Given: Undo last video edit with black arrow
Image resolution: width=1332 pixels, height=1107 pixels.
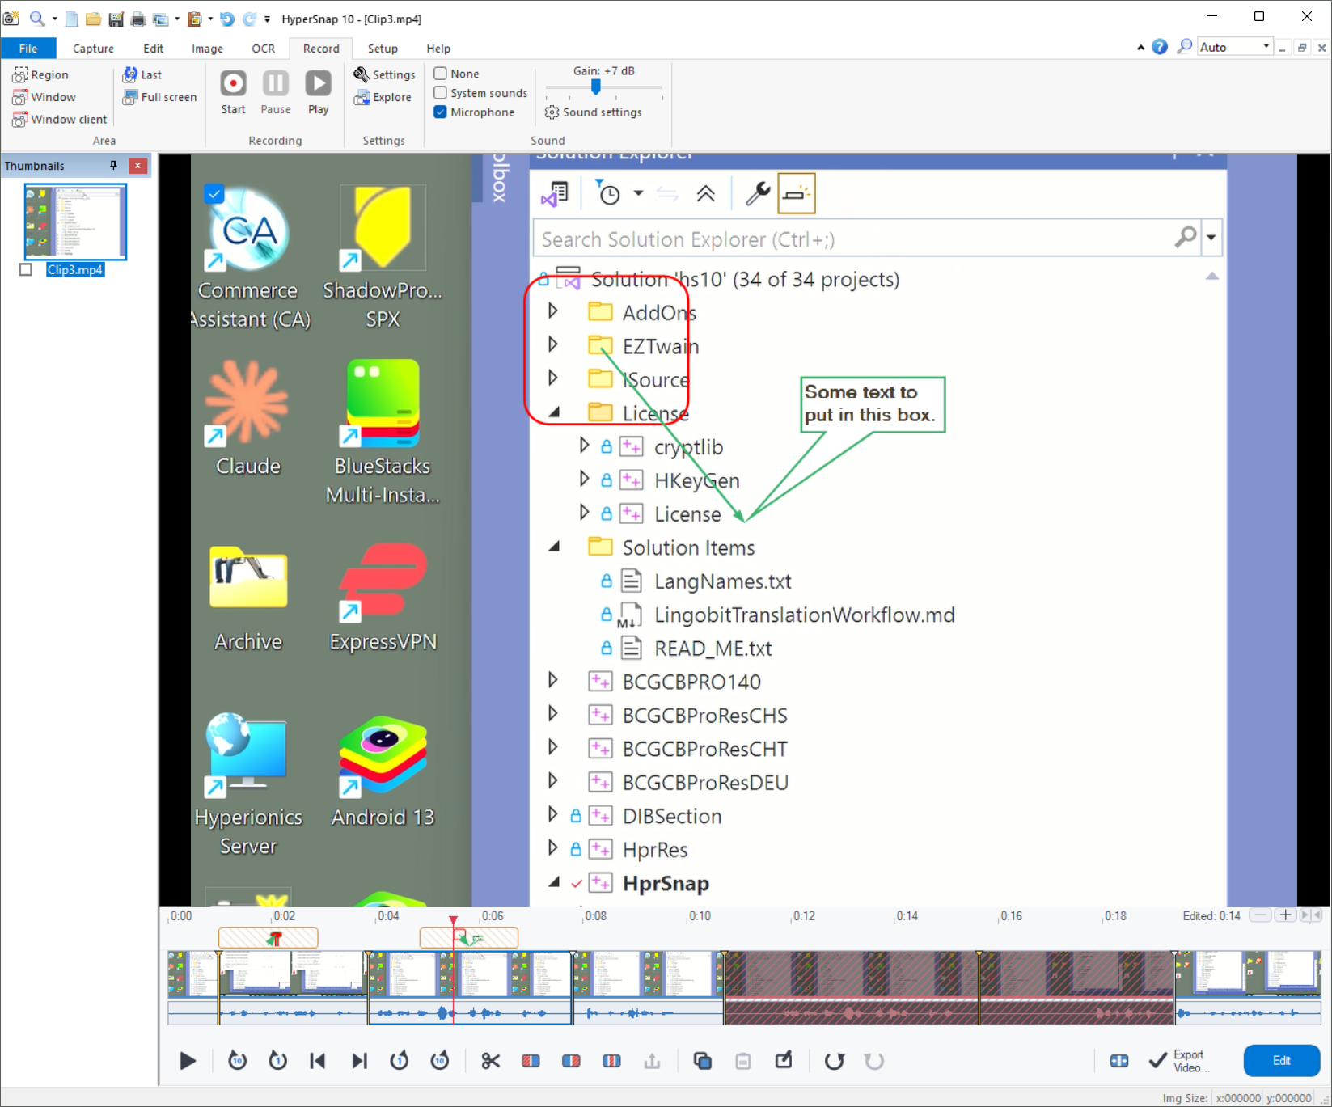Looking at the screenshot, I should click(x=834, y=1060).
